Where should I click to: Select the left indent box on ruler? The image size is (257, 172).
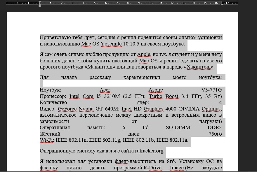(x=39, y=6)
